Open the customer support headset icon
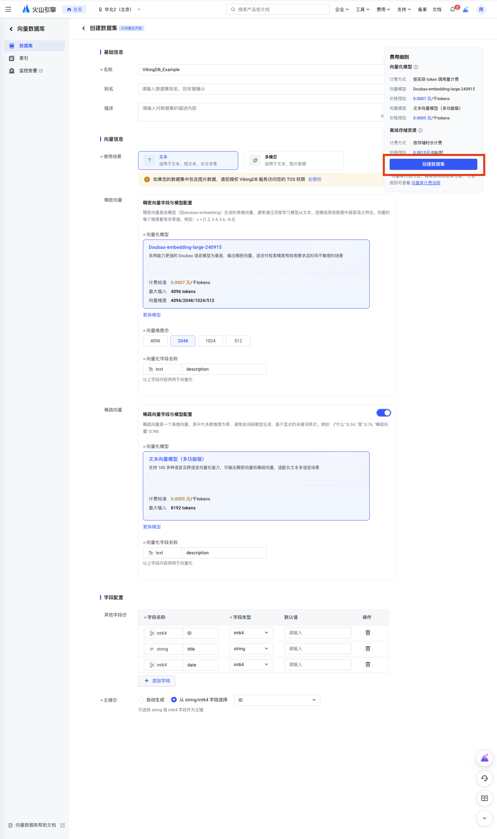497x839 pixels. (x=485, y=778)
